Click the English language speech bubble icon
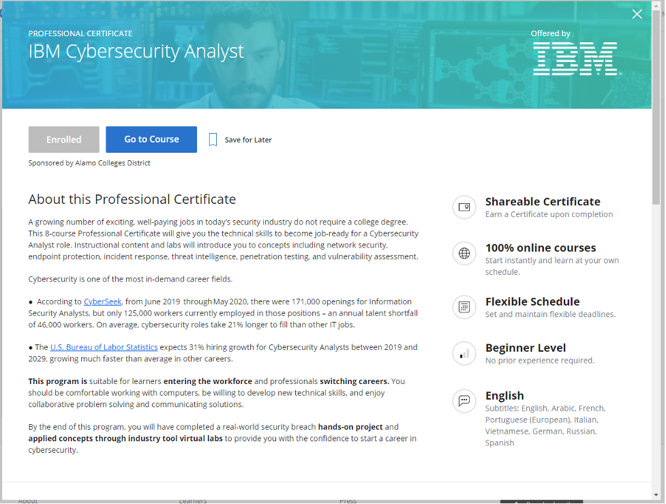 464,401
